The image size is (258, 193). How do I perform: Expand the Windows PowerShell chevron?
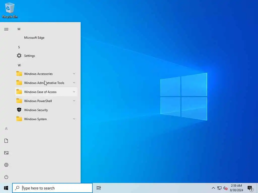click(74, 101)
